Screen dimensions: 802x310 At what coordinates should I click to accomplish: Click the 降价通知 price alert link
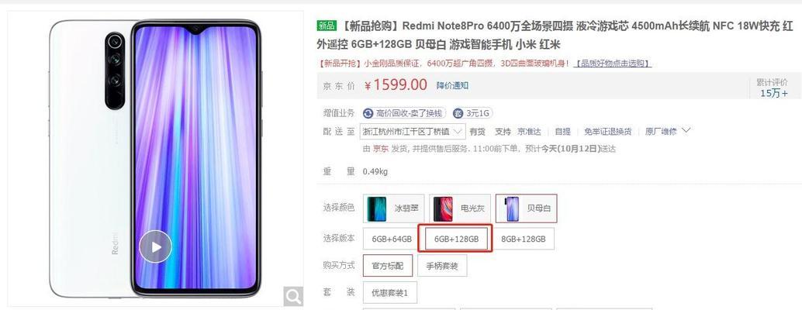[452, 85]
